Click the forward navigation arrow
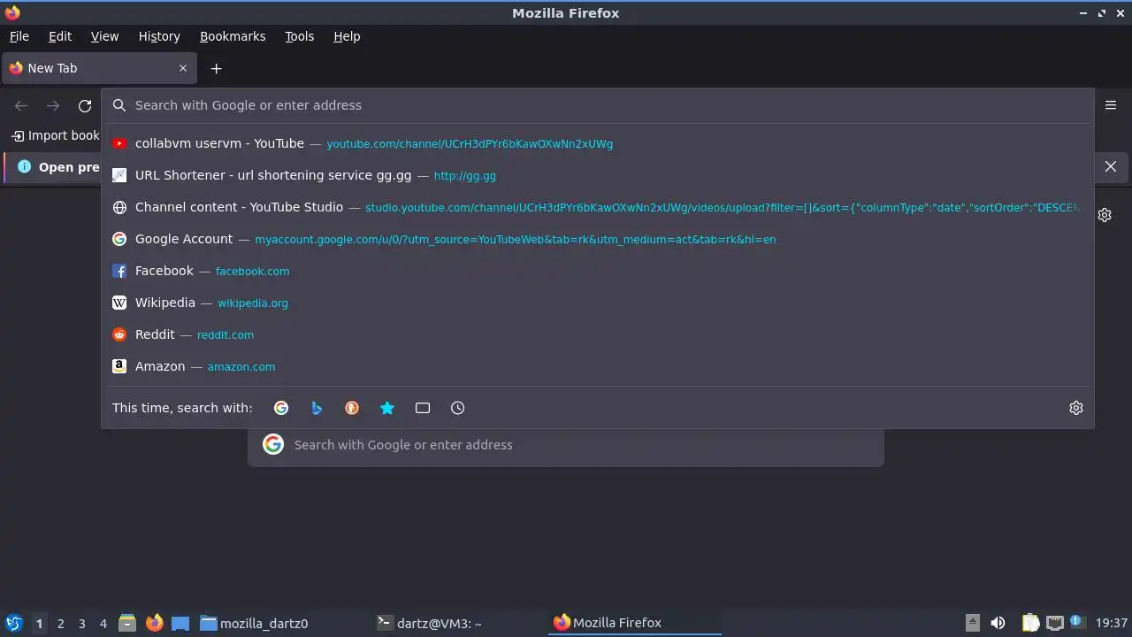 click(53, 105)
